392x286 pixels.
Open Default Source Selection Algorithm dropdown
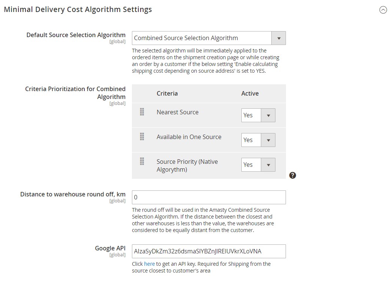[209, 38]
